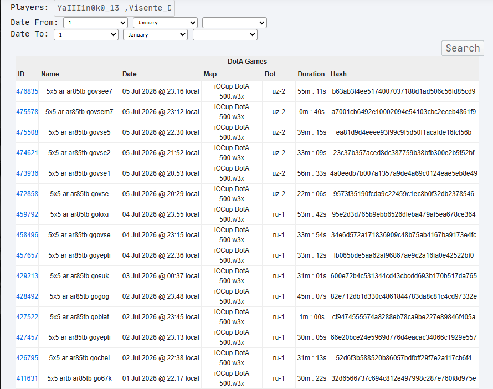
Task: Open game ID 427522 link
Action: click(27, 316)
